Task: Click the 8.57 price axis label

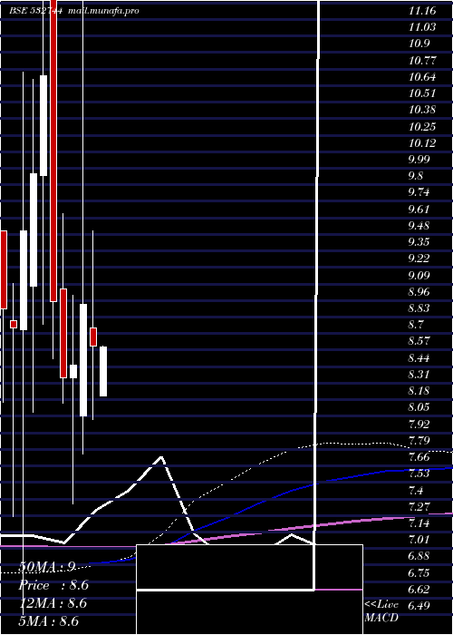Action: click(x=419, y=341)
